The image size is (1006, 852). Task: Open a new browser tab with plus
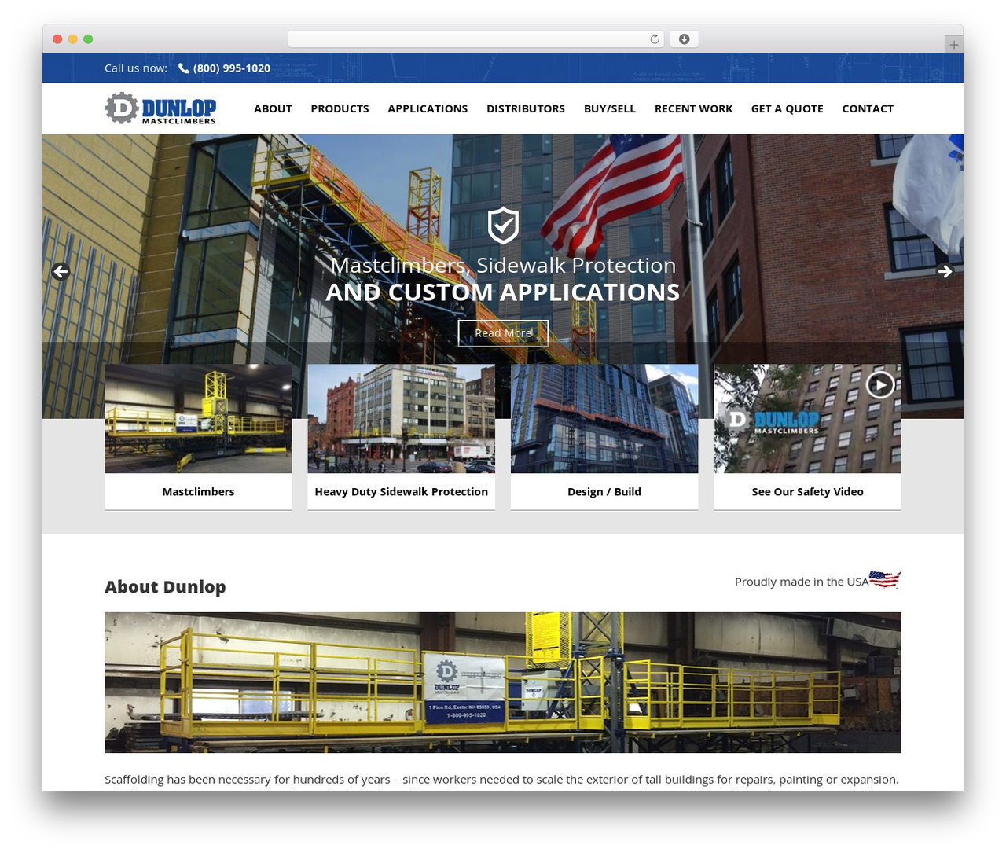(953, 45)
